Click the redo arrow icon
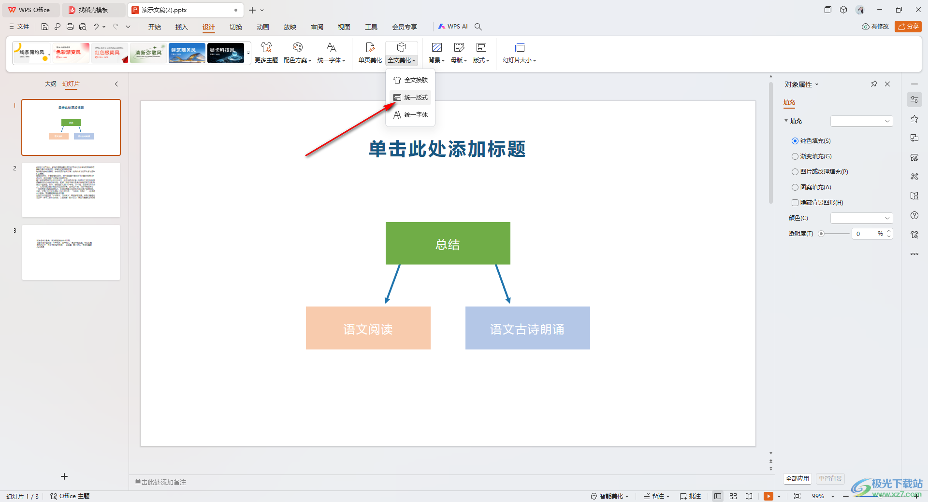The width and height of the screenshot is (928, 502). tap(116, 27)
